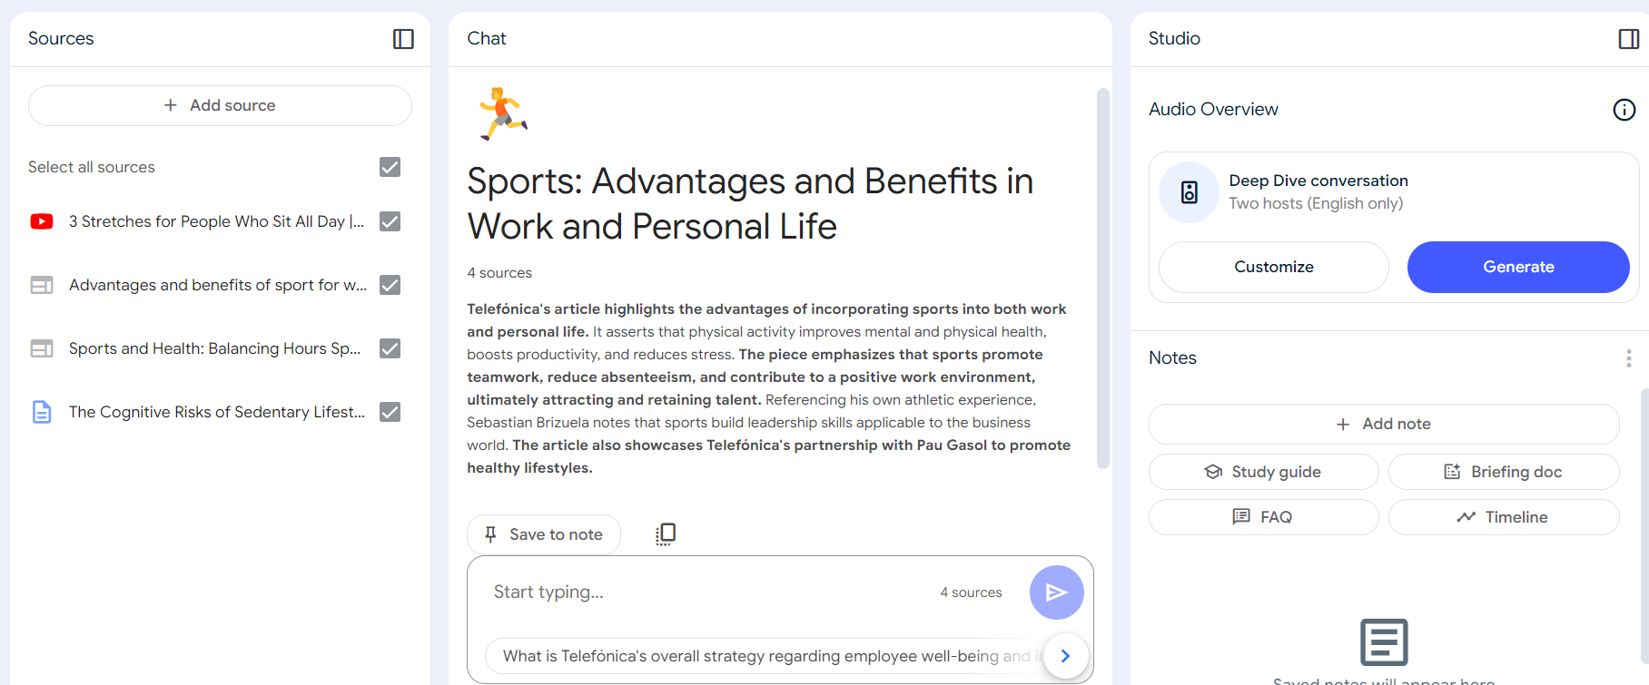This screenshot has height=685, width=1649.
Task: Show next suggested question chevron
Action: [x=1065, y=656]
